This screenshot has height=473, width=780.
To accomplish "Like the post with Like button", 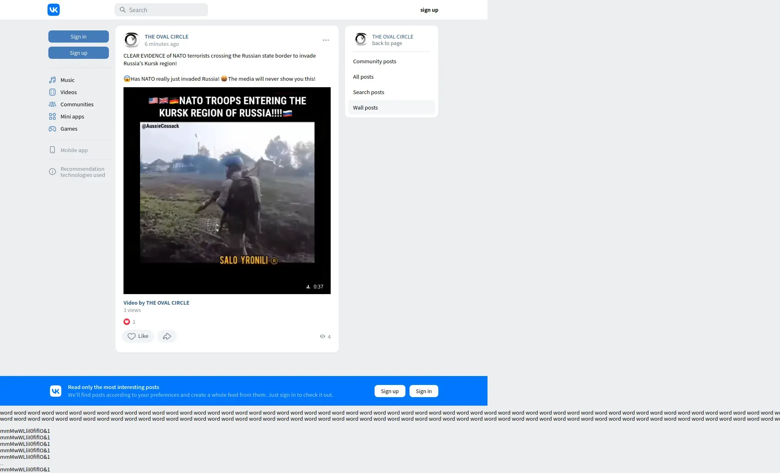I will click(x=138, y=336).
